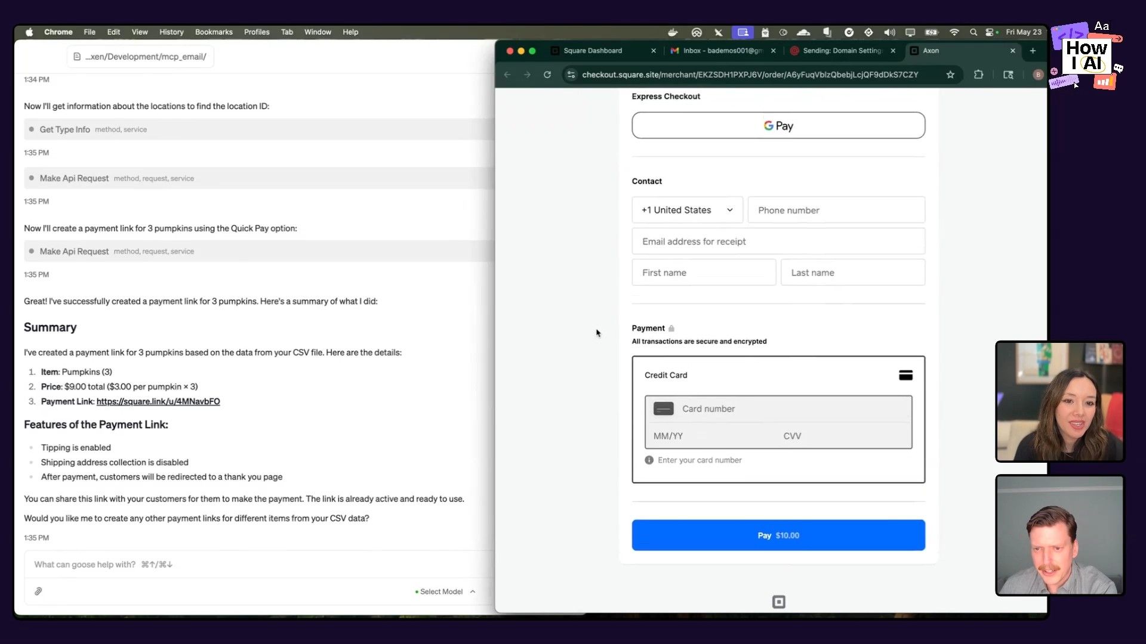Screen dimensions: 1146x644
Task: Click the lock icon next to Payment
Action: 671,329
